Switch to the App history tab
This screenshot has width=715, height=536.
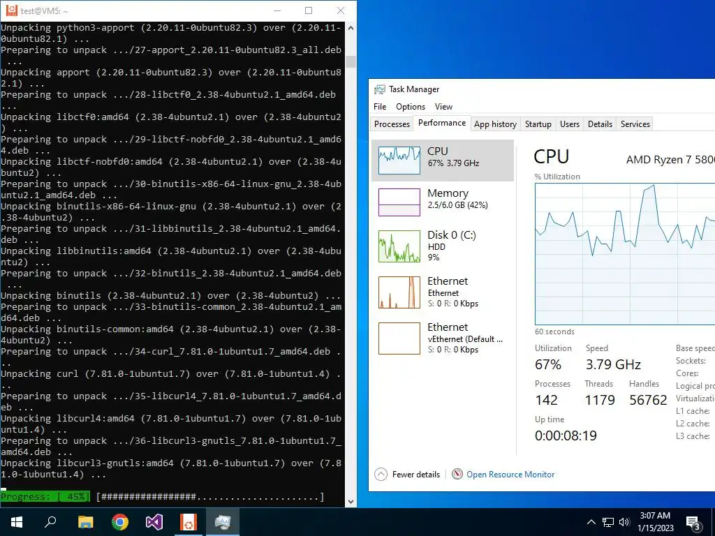(x=495, y=124)
